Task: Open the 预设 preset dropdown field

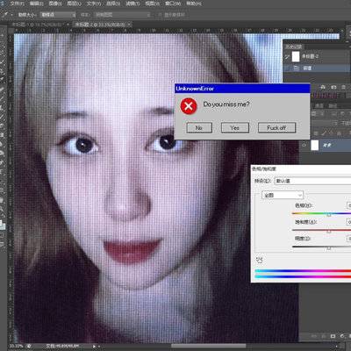Action: [312, 181]
